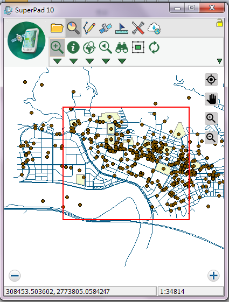Image resolution: width=229 pixels, height=302 pixels.
Task: Open the GPS satellite tools icon
Action: tap(106, 28)
